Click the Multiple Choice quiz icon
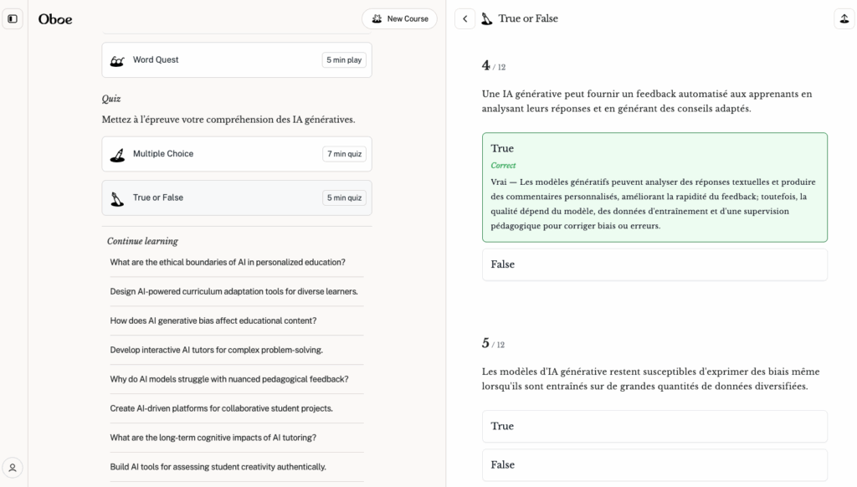Screen dimensions: 857x487 [118, 154]
